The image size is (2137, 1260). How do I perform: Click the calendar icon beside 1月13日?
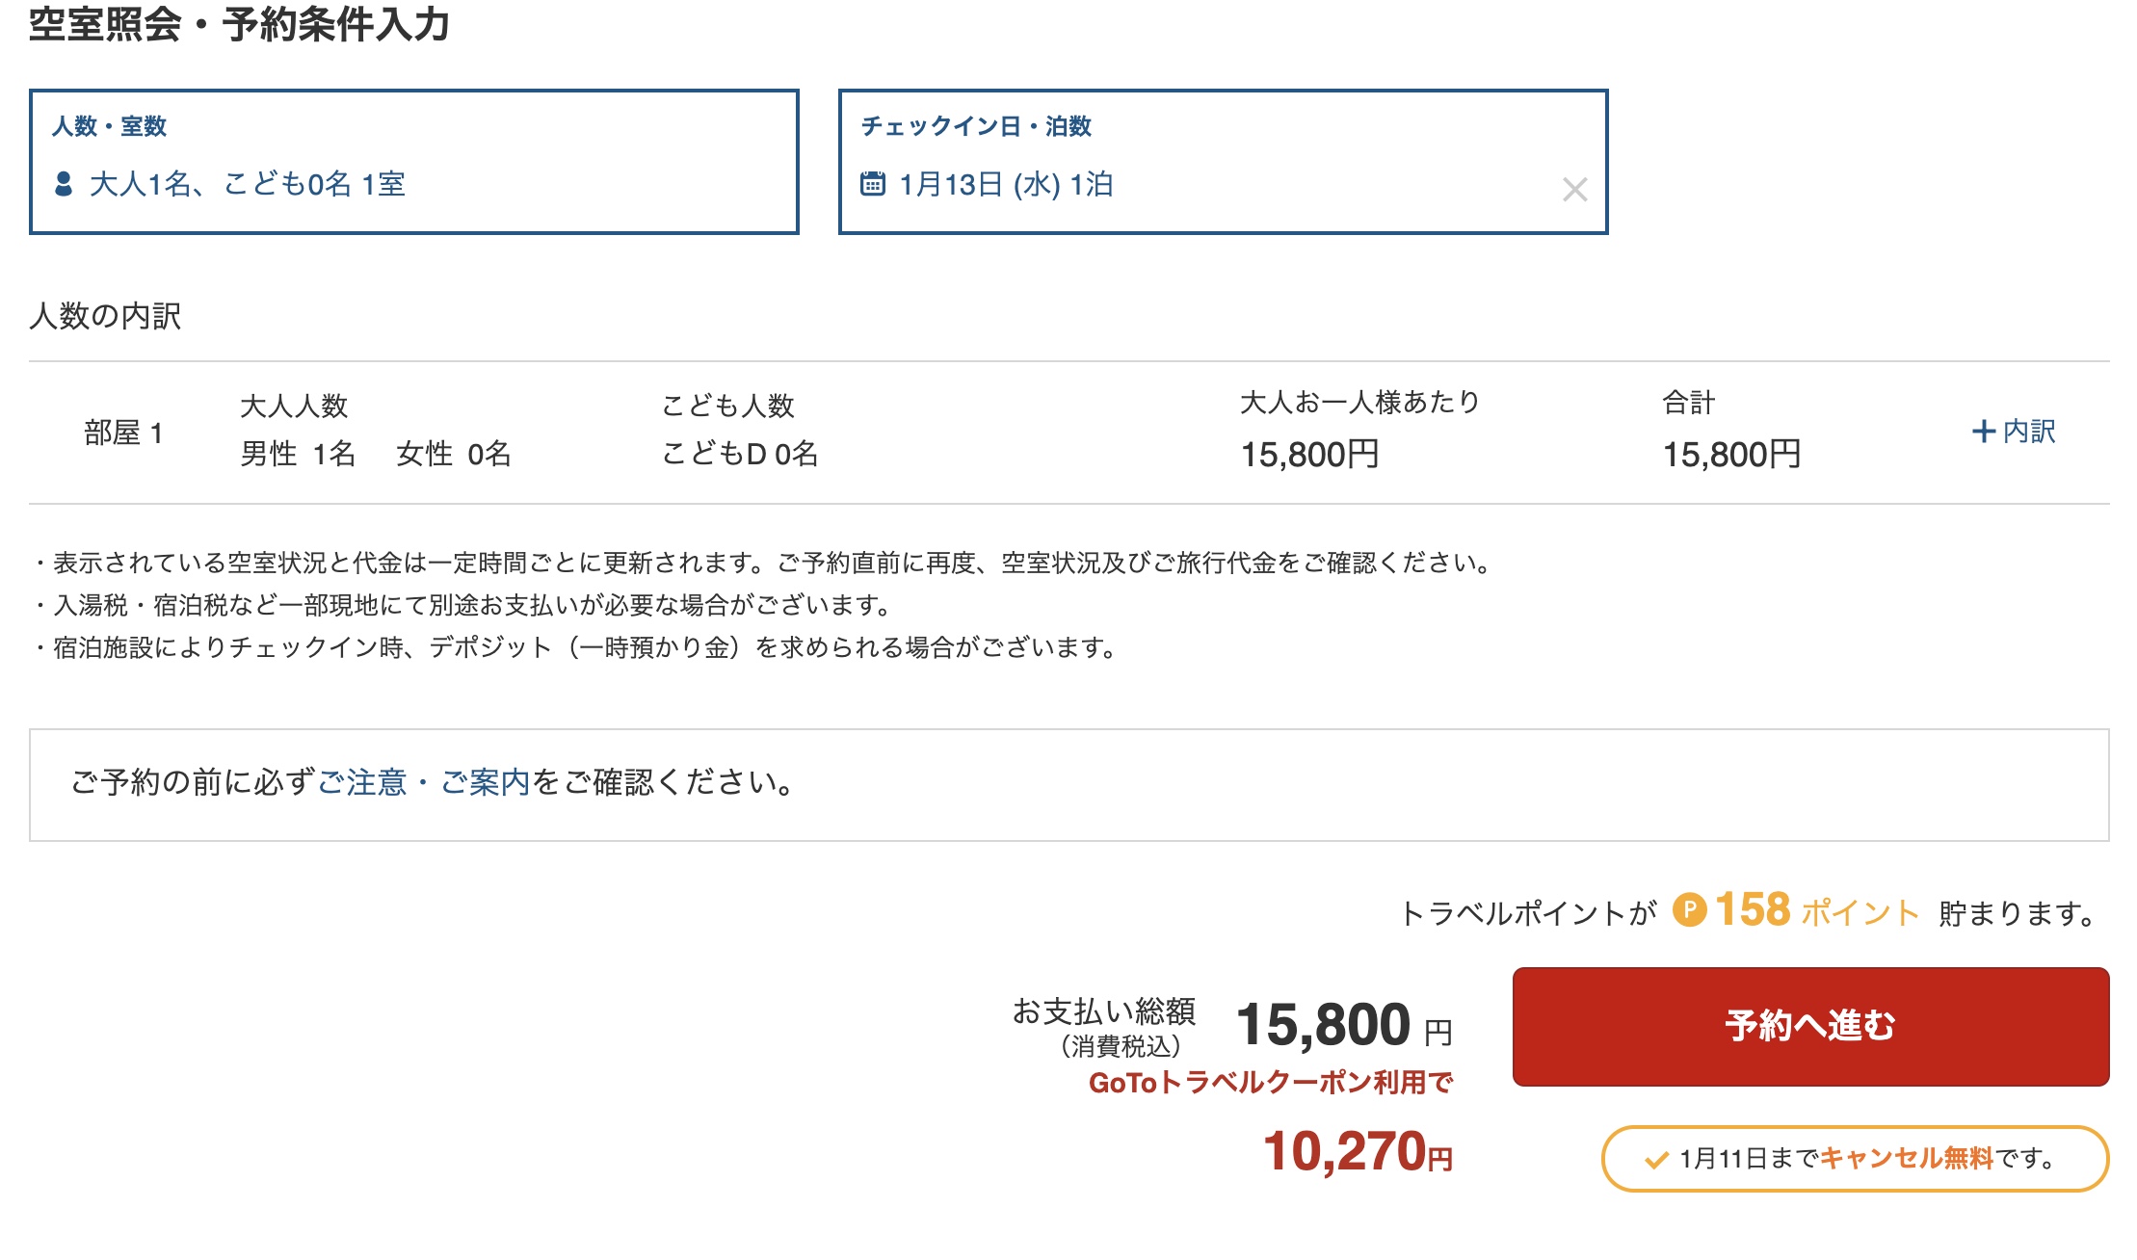point(873,183)
